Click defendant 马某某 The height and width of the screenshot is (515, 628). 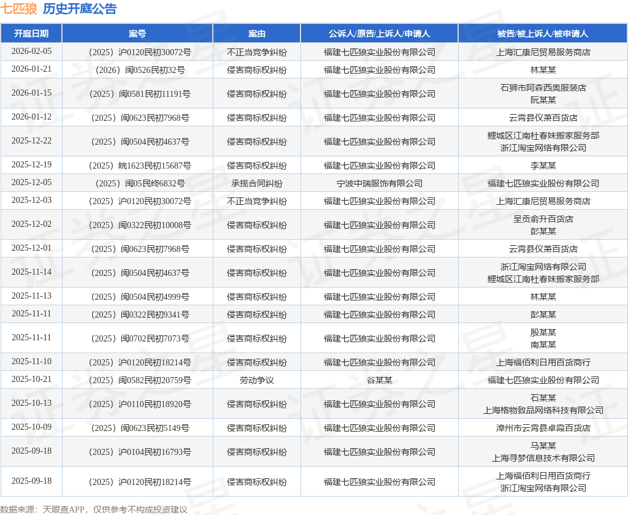(x=543, y=446)
